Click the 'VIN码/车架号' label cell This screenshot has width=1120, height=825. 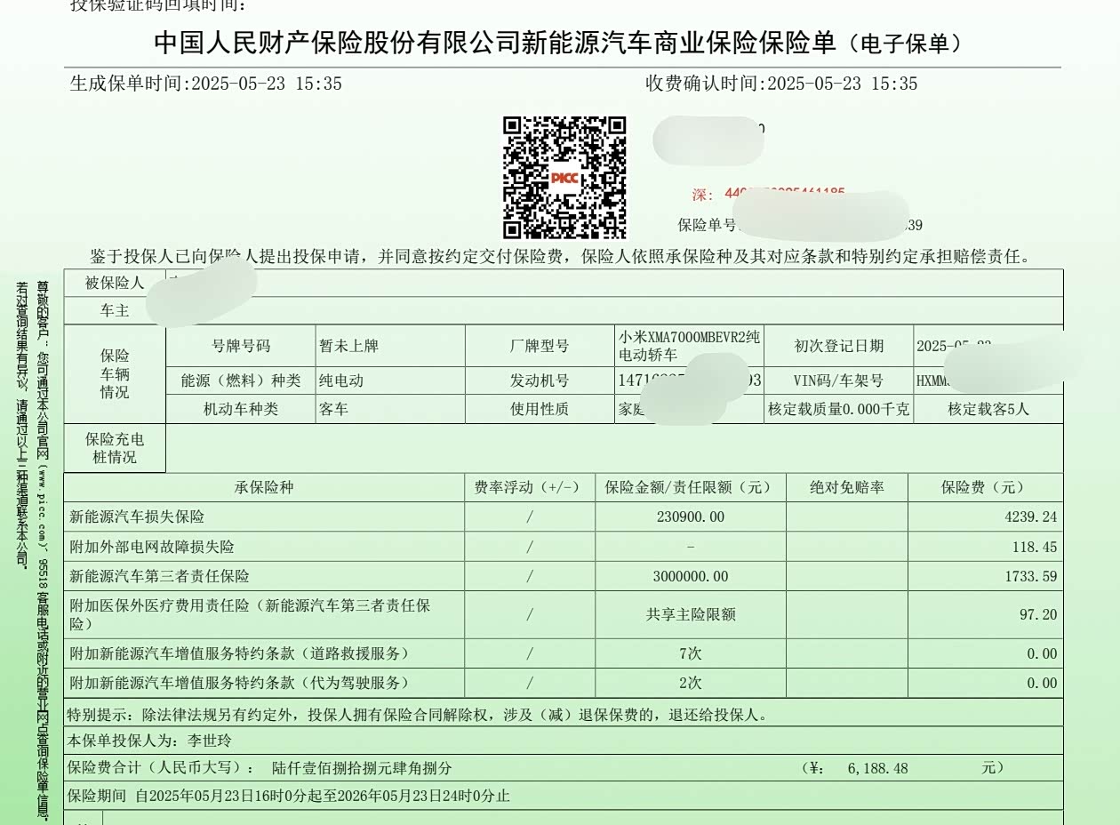[838, 380]
